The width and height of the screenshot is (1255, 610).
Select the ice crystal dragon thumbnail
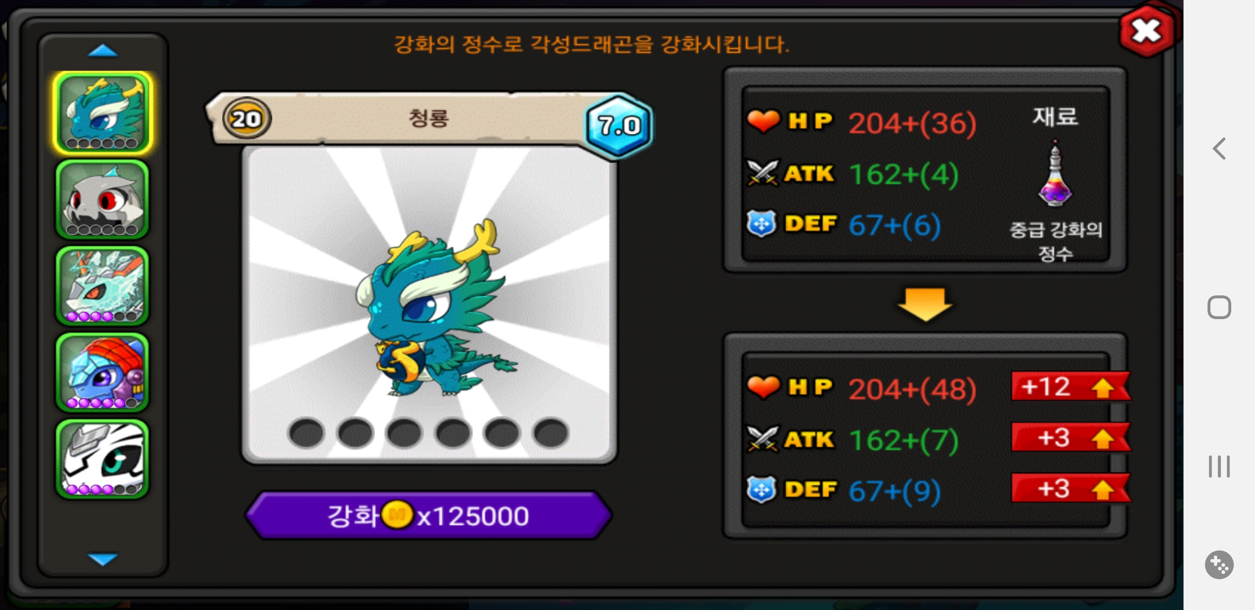click(x=102, y=286)
